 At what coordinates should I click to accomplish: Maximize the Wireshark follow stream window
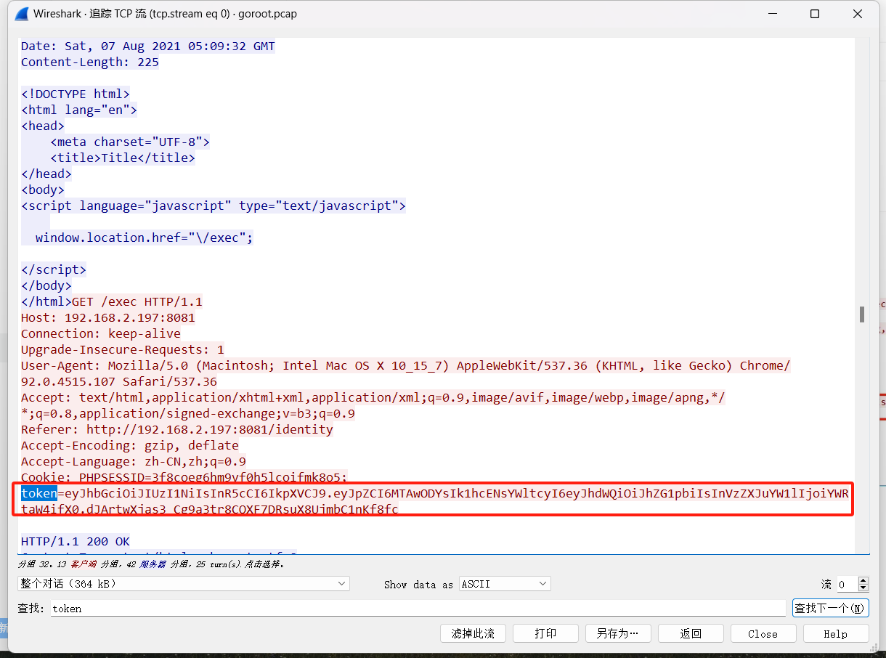point(815,14)
